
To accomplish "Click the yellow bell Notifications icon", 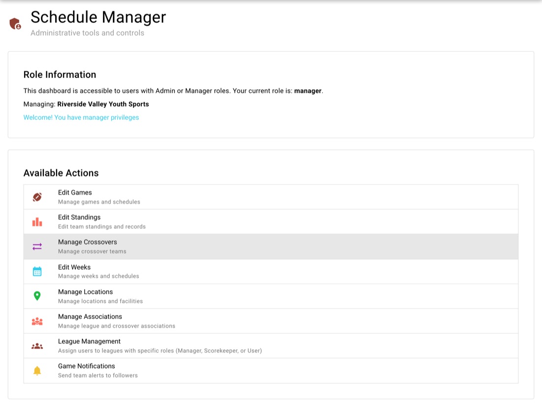I will click(37, 371).
